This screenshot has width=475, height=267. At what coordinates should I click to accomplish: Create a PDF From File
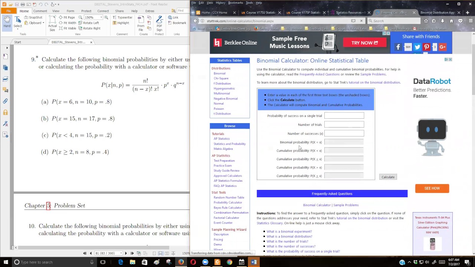click(x=141, y=23)
